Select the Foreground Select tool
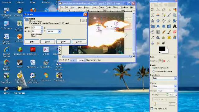 [x=158, y=15]
